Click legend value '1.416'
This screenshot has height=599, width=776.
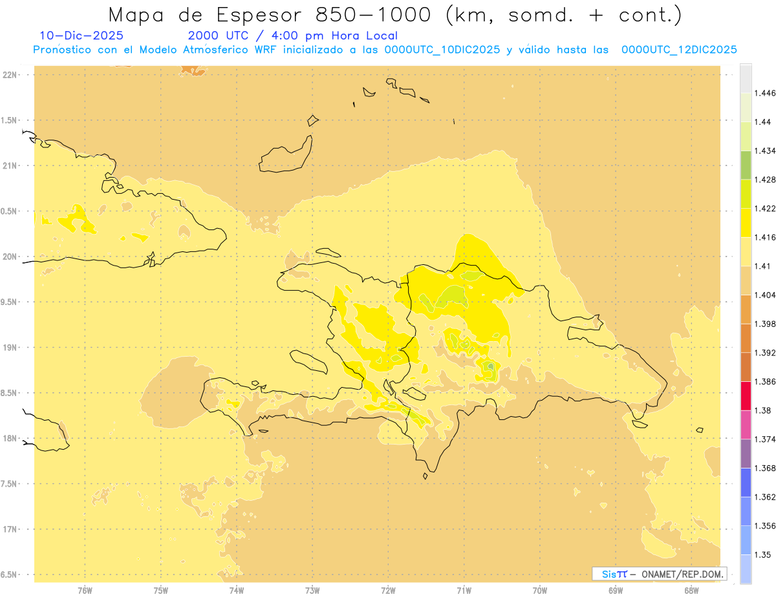(x=766, y=237)
